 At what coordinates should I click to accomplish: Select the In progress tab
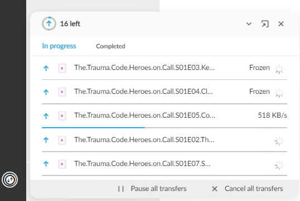pos(59,46)
